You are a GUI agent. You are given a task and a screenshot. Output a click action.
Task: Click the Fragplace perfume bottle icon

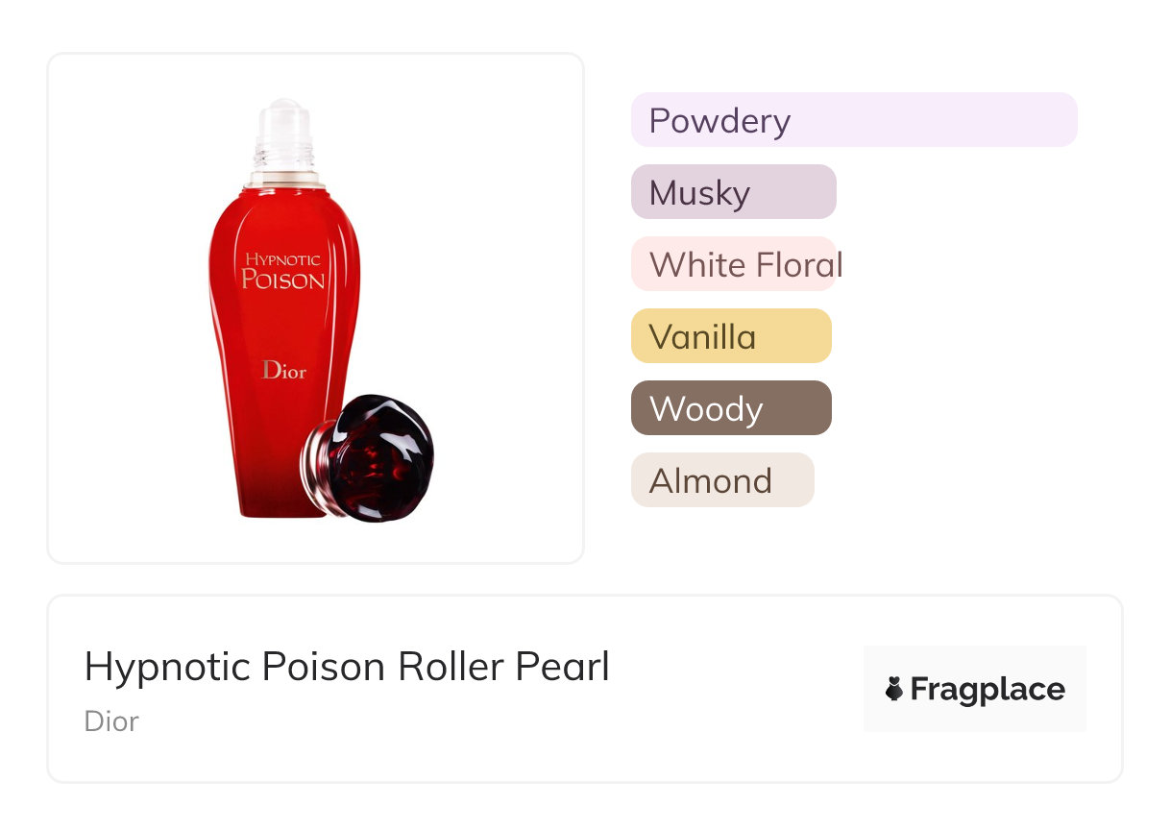pos(894,689)
